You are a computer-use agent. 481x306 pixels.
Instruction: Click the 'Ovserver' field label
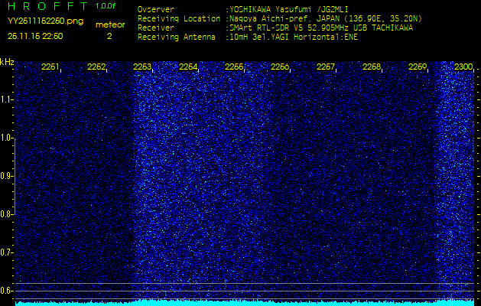[x=156, y=9]
